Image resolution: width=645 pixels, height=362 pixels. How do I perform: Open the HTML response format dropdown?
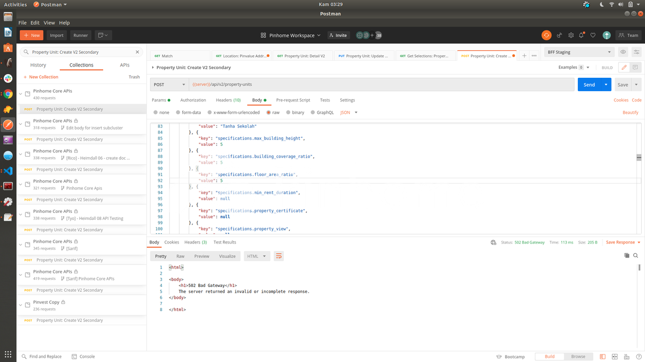[x=256, y=256]
